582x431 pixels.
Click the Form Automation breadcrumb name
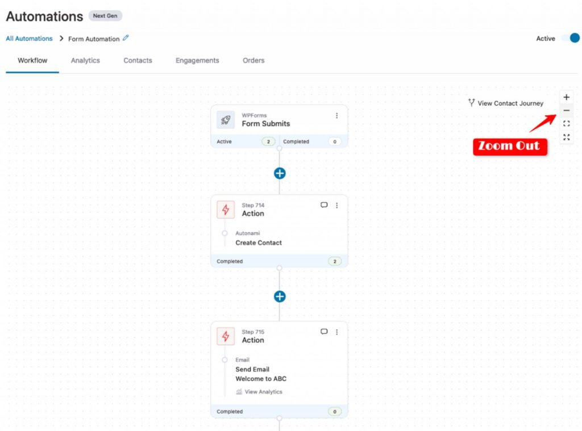(94, 39)
